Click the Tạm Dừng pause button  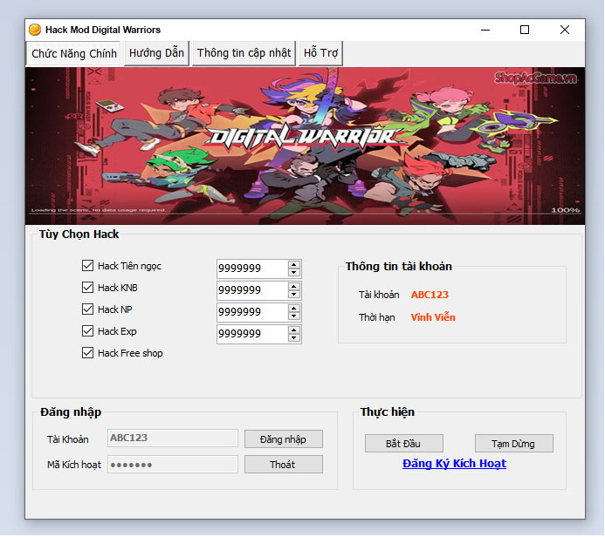[x=514, y=444]
